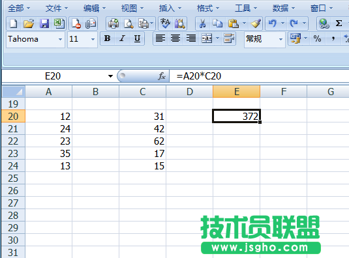Open the font size 11 dropdown
Viewport: 349px width, 258px height.
[x=93, y=39]
